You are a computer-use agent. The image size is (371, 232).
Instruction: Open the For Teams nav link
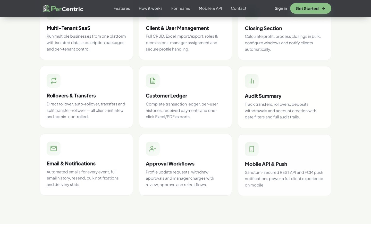point(181,9)
